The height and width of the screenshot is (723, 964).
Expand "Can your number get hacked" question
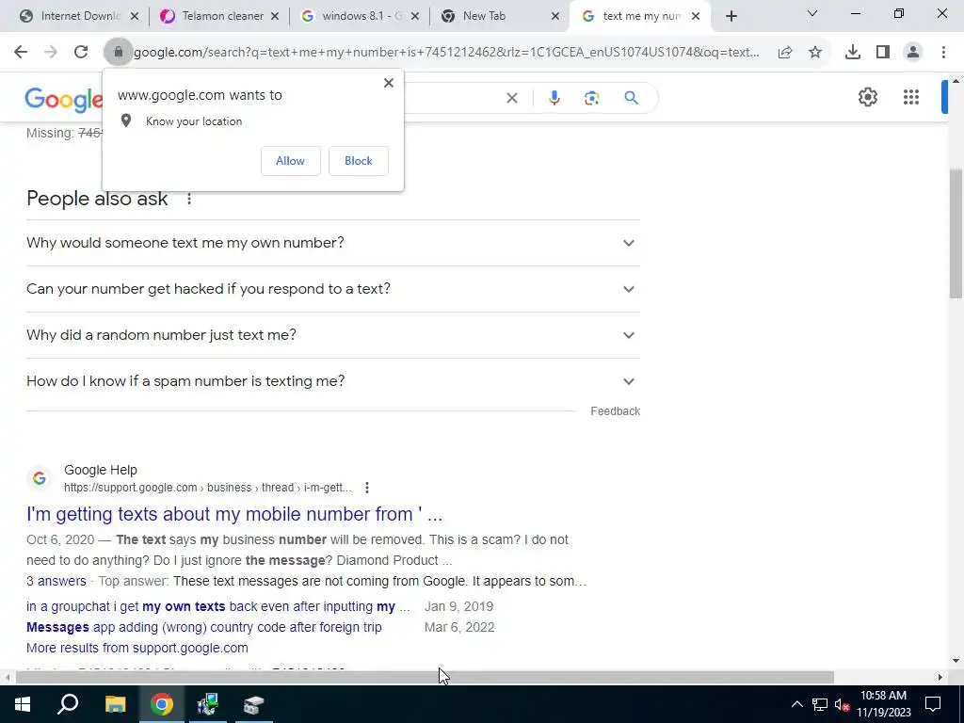tap(333, 289)
